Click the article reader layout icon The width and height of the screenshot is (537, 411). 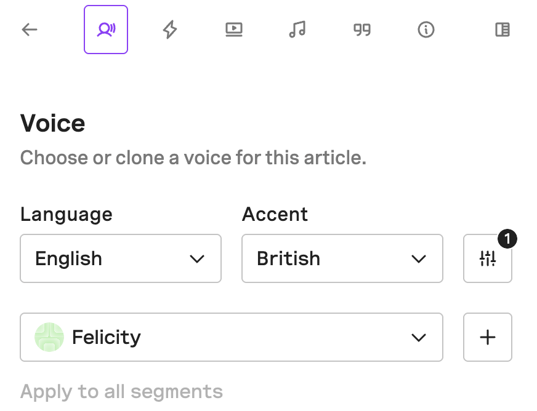(x=502, y=29)
